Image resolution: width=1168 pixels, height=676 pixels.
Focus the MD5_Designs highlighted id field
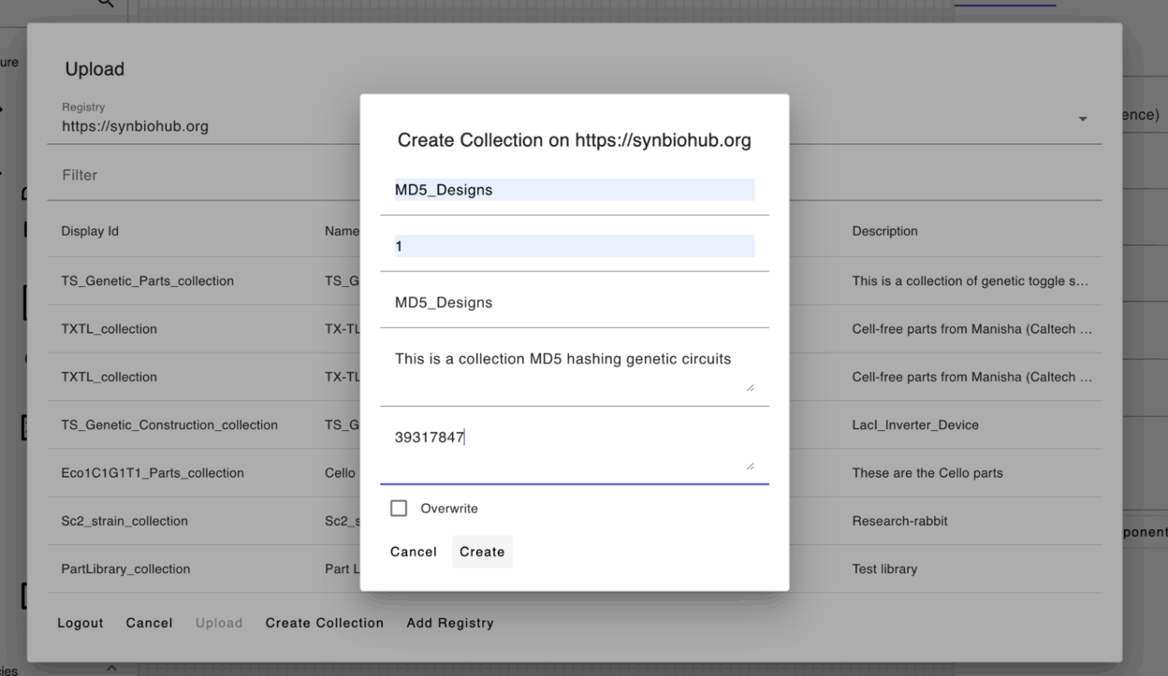(575, 190)
